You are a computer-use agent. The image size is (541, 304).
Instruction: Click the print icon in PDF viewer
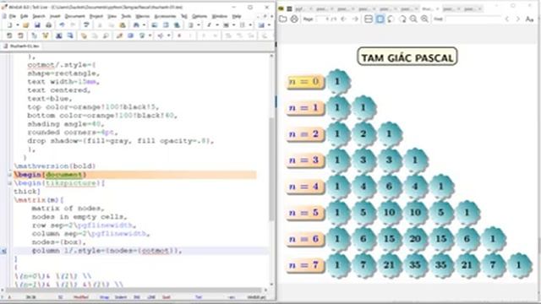[294, 19]
